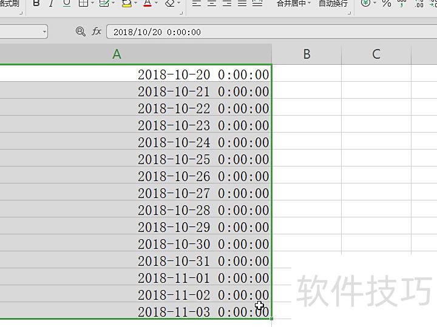Click 自动换行 wrap text button

coord(333,4)
